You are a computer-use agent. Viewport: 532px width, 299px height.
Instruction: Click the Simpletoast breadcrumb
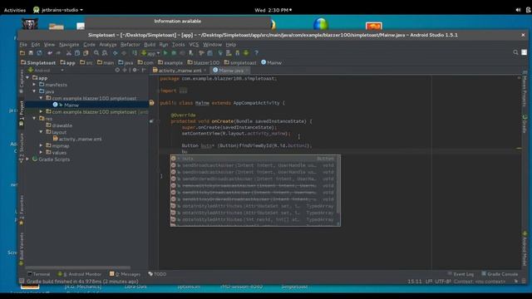pyautogui.click(x=38, y=63)
